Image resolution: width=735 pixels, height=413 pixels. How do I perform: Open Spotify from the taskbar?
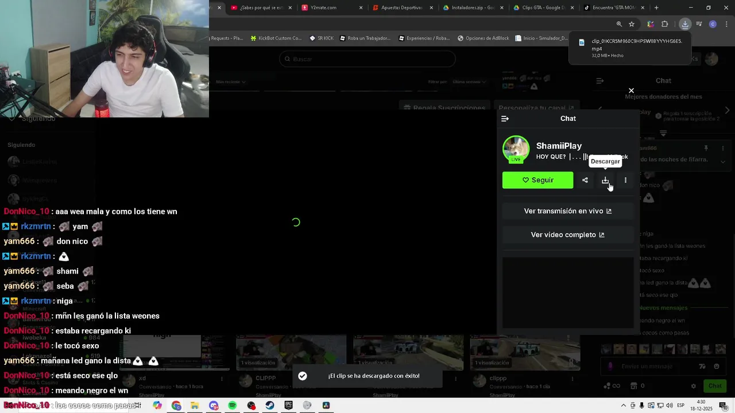point(232,406)
